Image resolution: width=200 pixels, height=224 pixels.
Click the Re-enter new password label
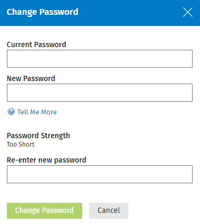click(x=47, y=160)
